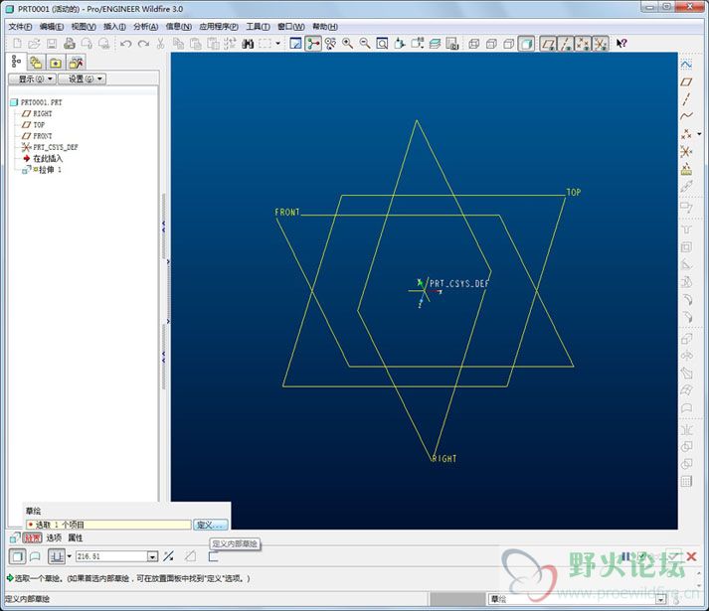Switch to Model Tree navigator tab
The height and width of the screenshot is (611, 709).
point(16,61)
